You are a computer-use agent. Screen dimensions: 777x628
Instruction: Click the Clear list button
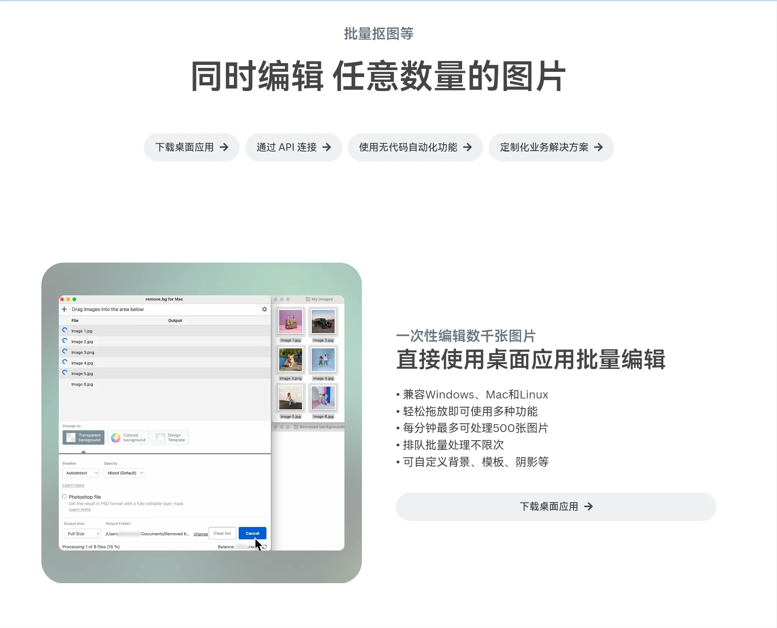223,533
